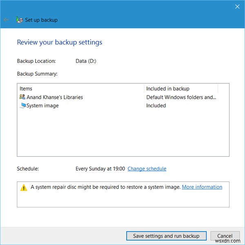Select the Anand Khanse's Libraries users icon
The height and width of the screenshot is (245, 245).
coord(22,97)
